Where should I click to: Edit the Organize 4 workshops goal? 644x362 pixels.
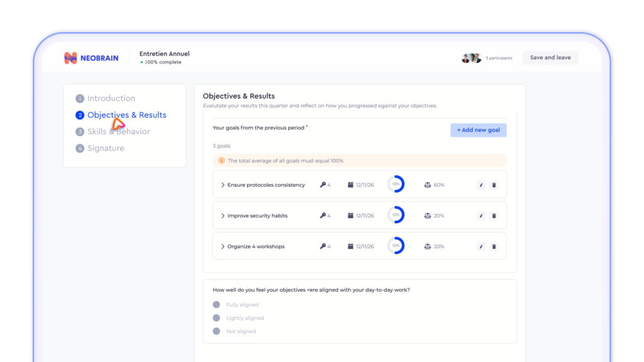[481, 246]
